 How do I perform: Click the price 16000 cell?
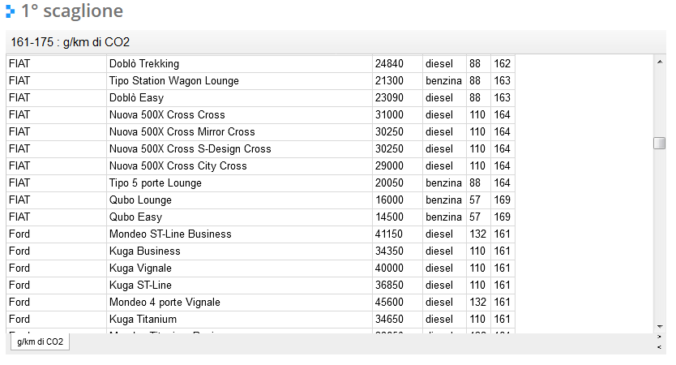pos(397,200)
